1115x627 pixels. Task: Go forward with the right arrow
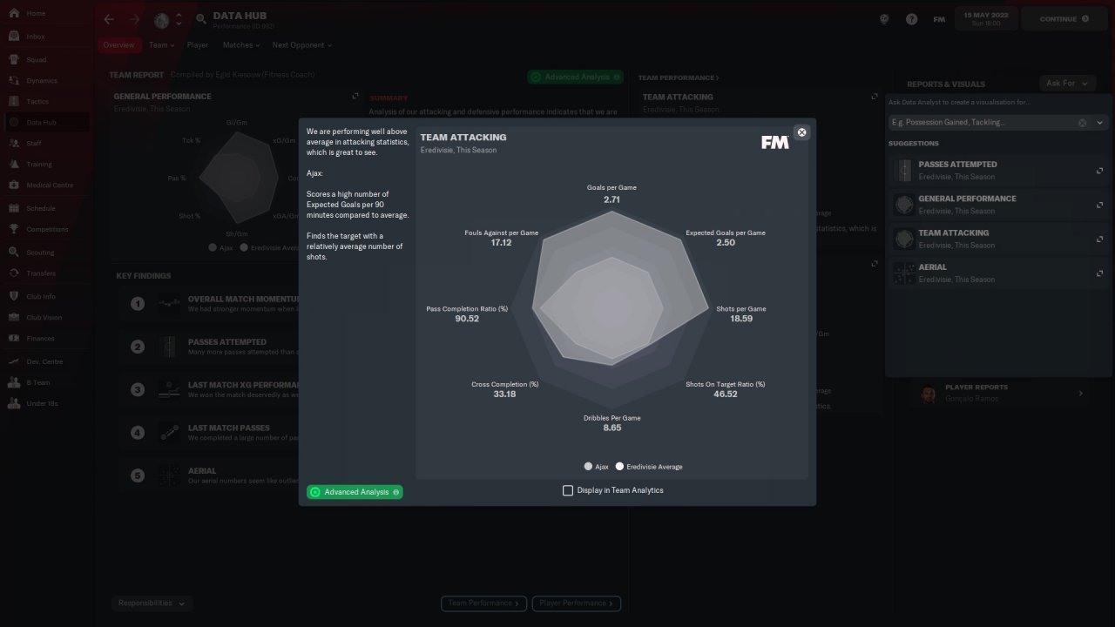134,19
